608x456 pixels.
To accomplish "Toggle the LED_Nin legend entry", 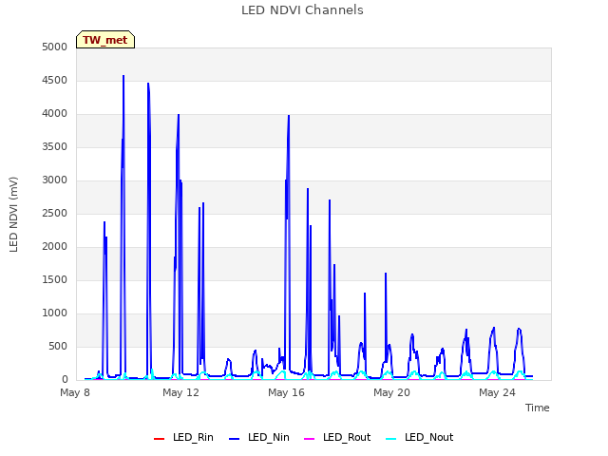I will (x=259, y=438).
